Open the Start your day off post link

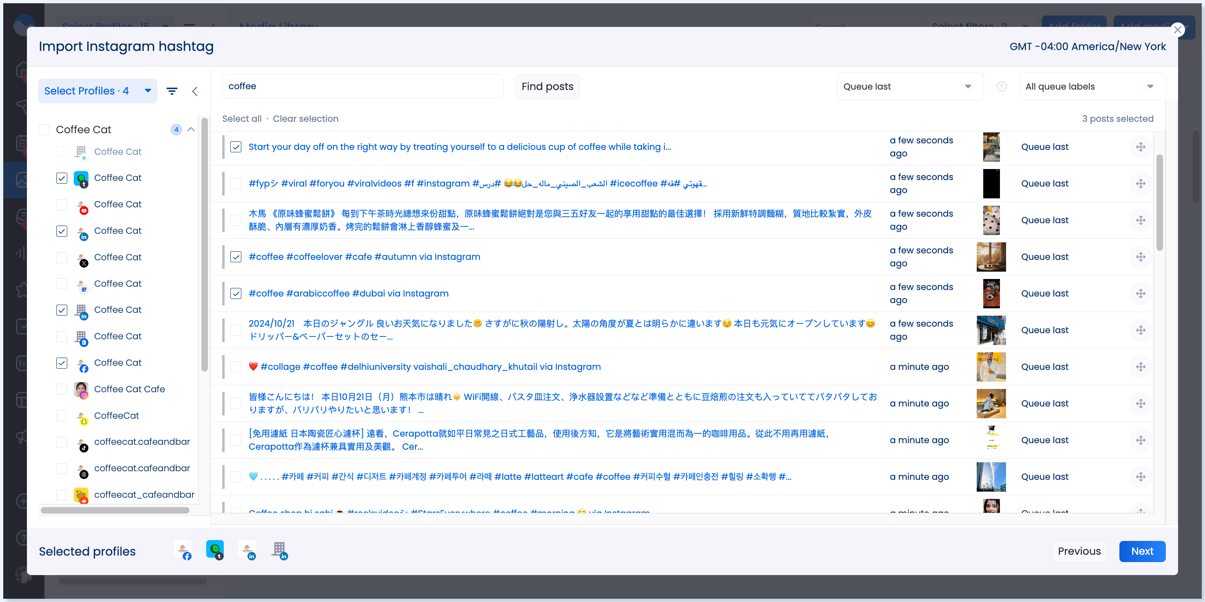pyautogui.click(x=459, y=147)
